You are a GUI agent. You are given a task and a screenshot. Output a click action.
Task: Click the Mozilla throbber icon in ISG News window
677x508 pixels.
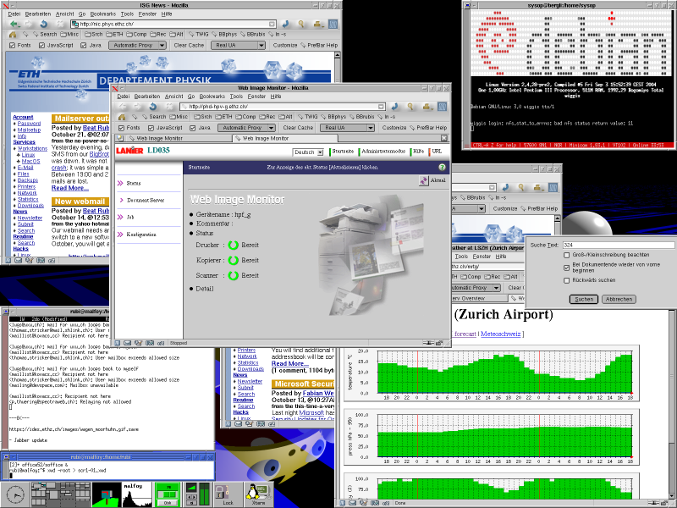333,25
